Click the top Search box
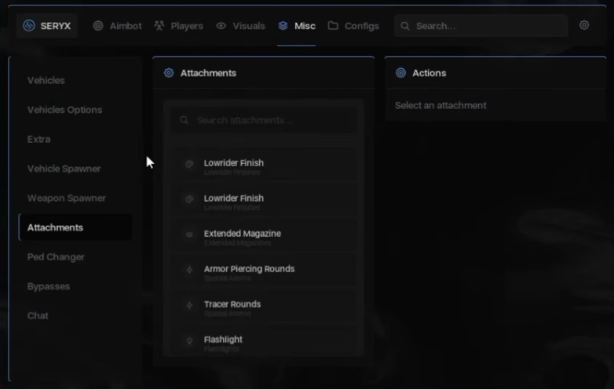This screenshot has height=389, width=614. (481, 26)
